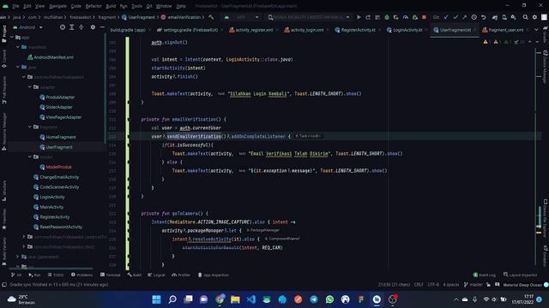Screen dimensions: 549x308
Task: Click the Git push arrow icon
Action: click(x=465, y=17)
